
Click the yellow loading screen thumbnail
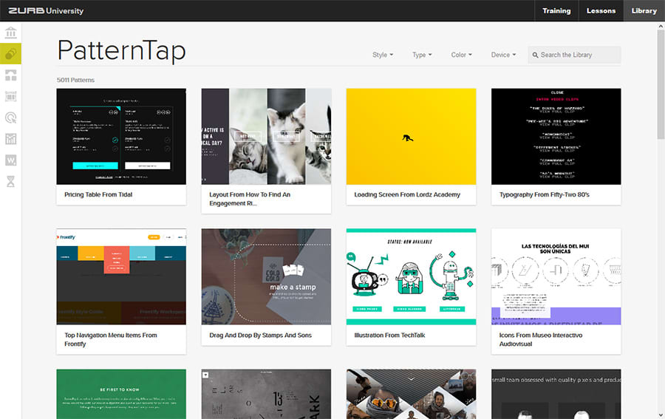pyautogui.click(x=412, y=137)
